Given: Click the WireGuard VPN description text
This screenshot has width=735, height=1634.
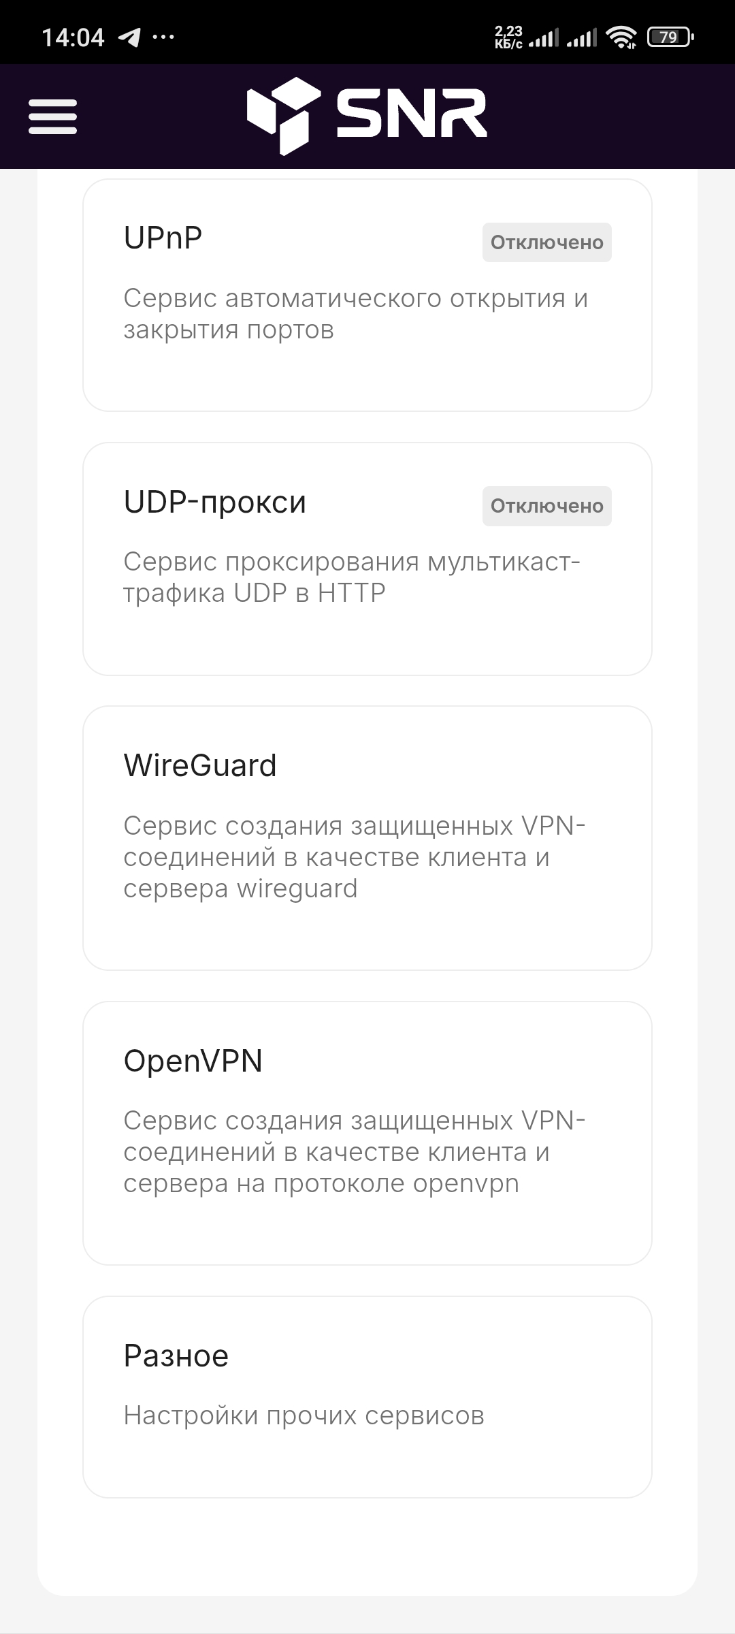Looking at the screenshot, I should [x=354, y=856].
